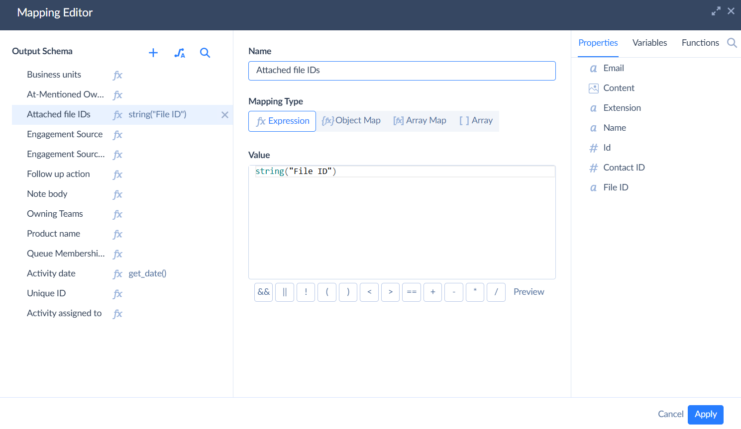The height and width of the screenshot is (429, 741).
Task: Clear the Attached file IDs mapping
Action: [225, 115]
